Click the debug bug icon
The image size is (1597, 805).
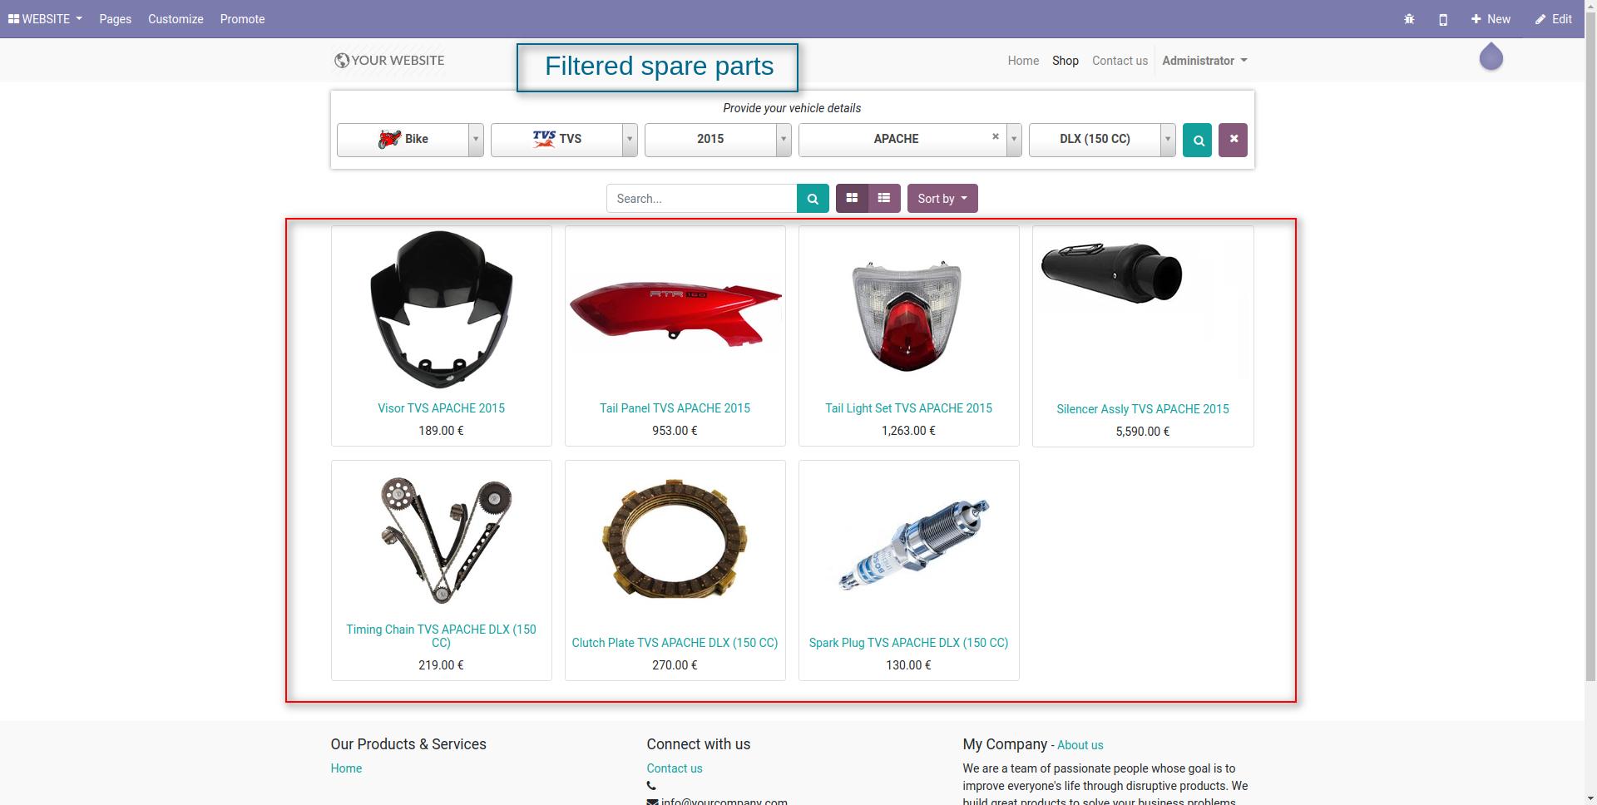tap(1409, 19)
